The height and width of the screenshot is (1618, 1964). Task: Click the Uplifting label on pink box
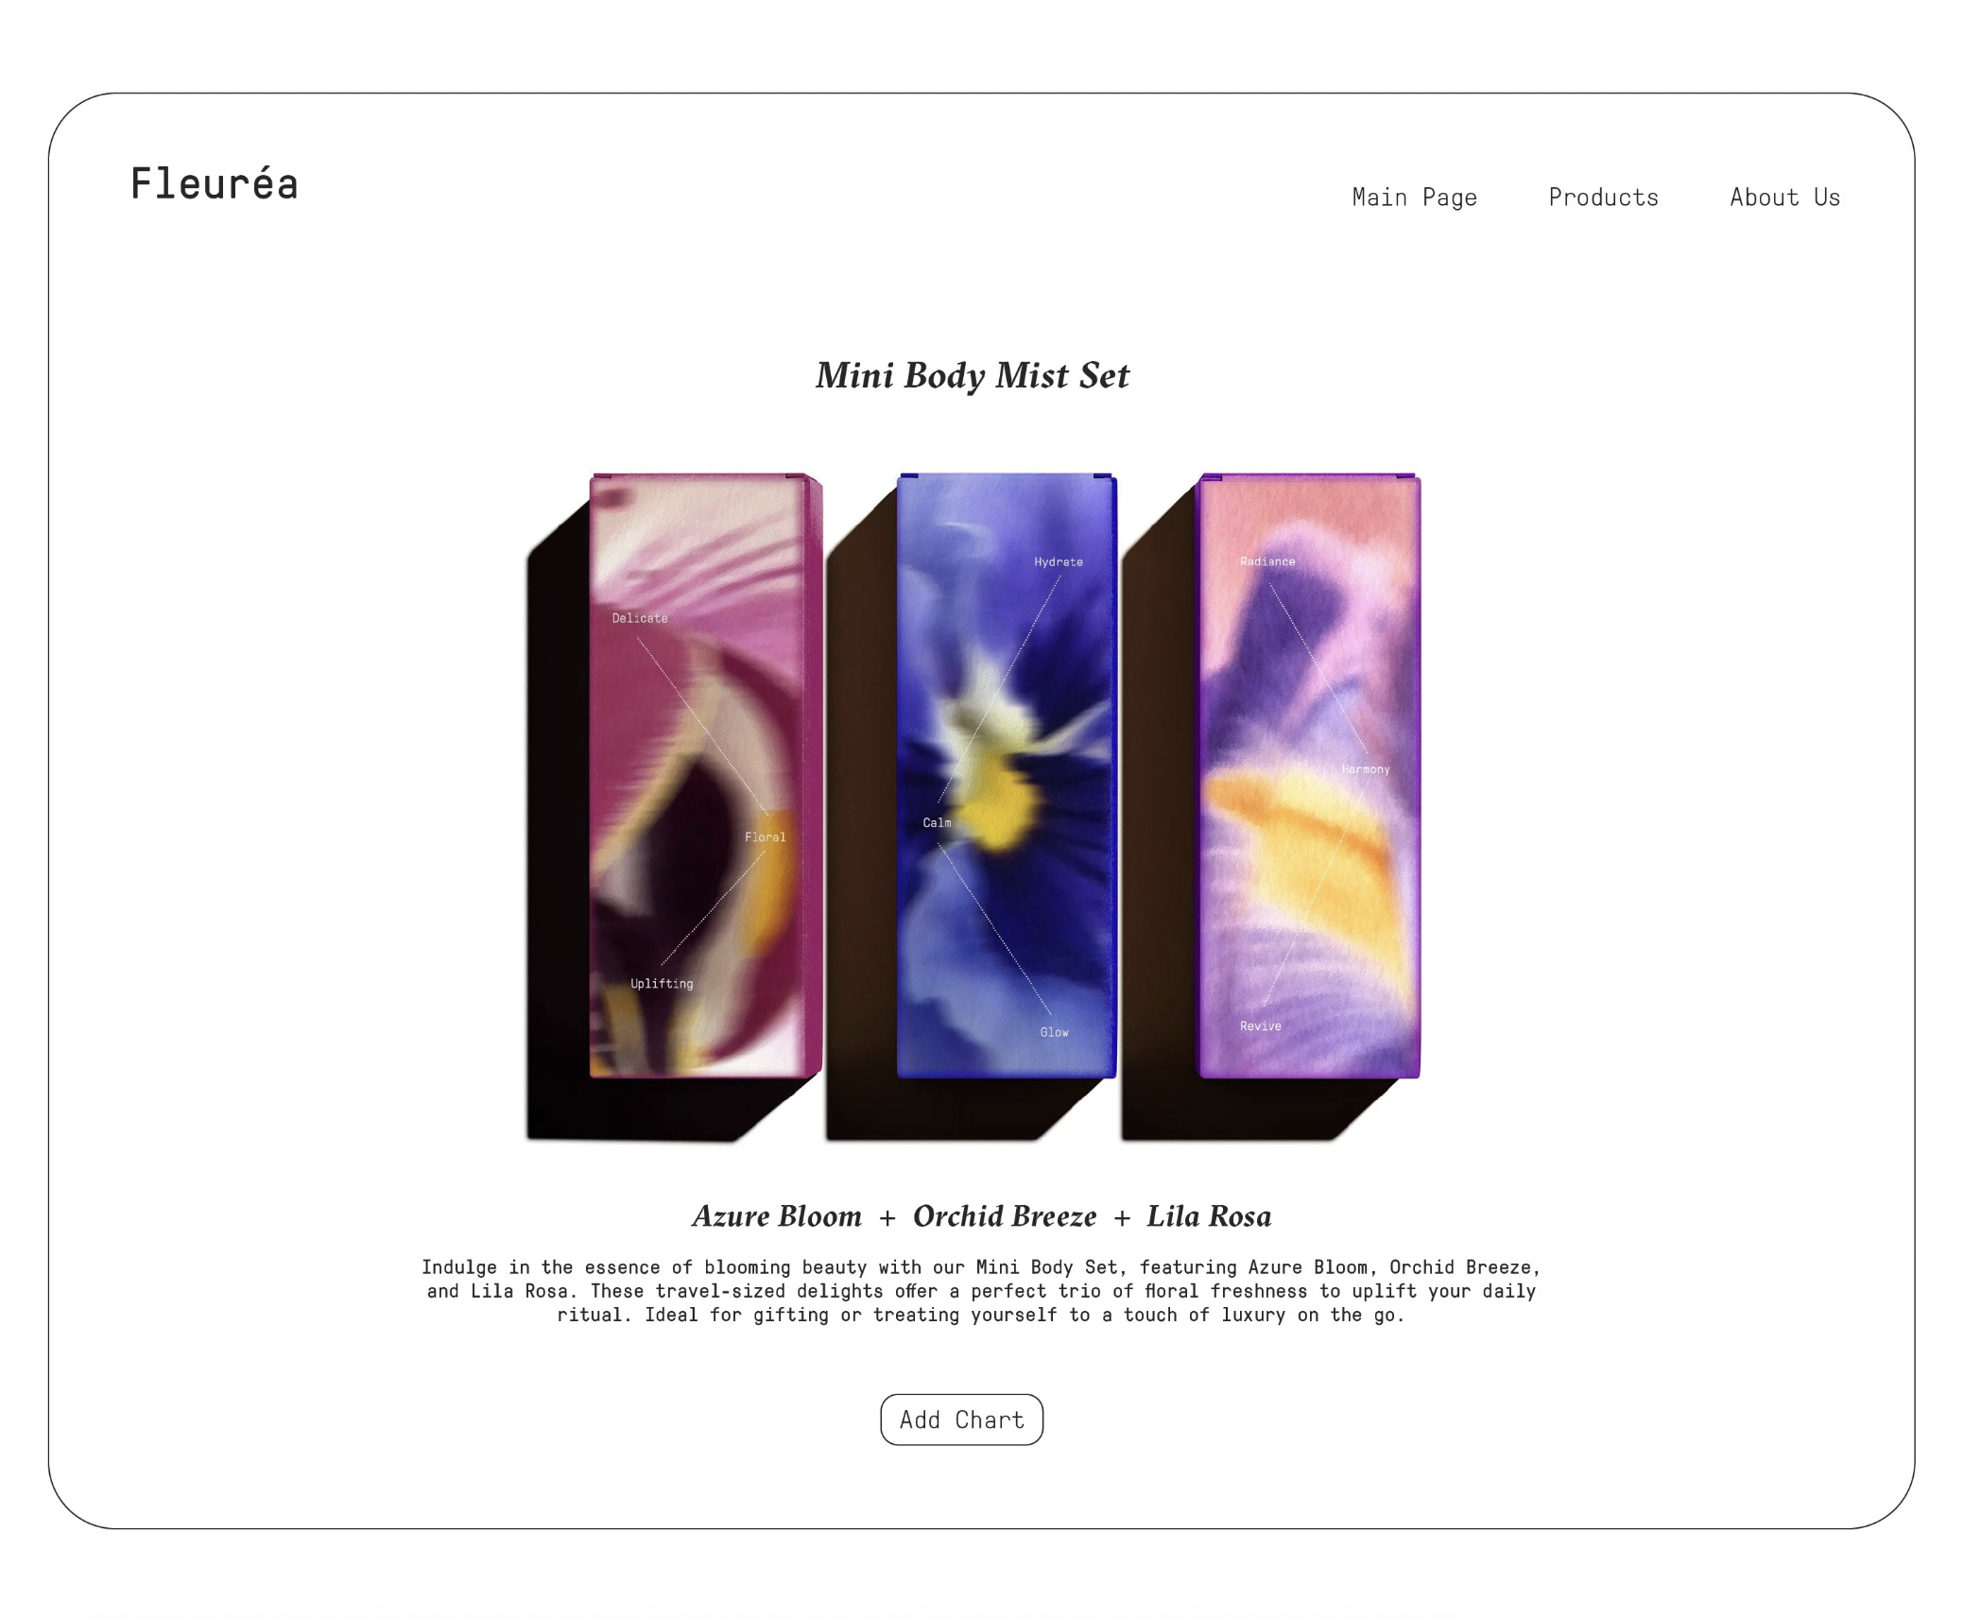point(662,984)
